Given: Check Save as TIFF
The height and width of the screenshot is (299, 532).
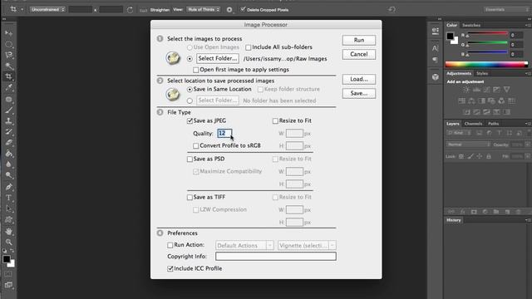Looking at the screenshot, I should pyautogui.click(x=190, y=198).
